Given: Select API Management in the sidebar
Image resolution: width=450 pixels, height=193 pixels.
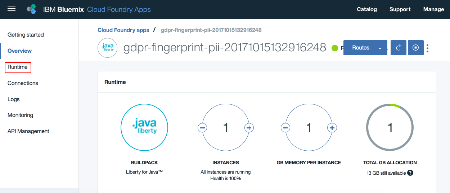Looking at the screenshot, I should 28,131.
